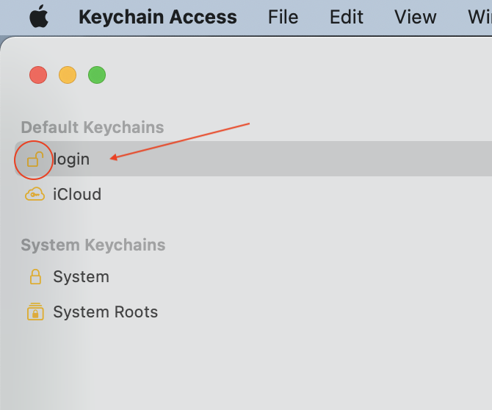Close the Keychain Access window
This screenshot has height=410, width=492.
pyautogui.click(x=38, y=75)
